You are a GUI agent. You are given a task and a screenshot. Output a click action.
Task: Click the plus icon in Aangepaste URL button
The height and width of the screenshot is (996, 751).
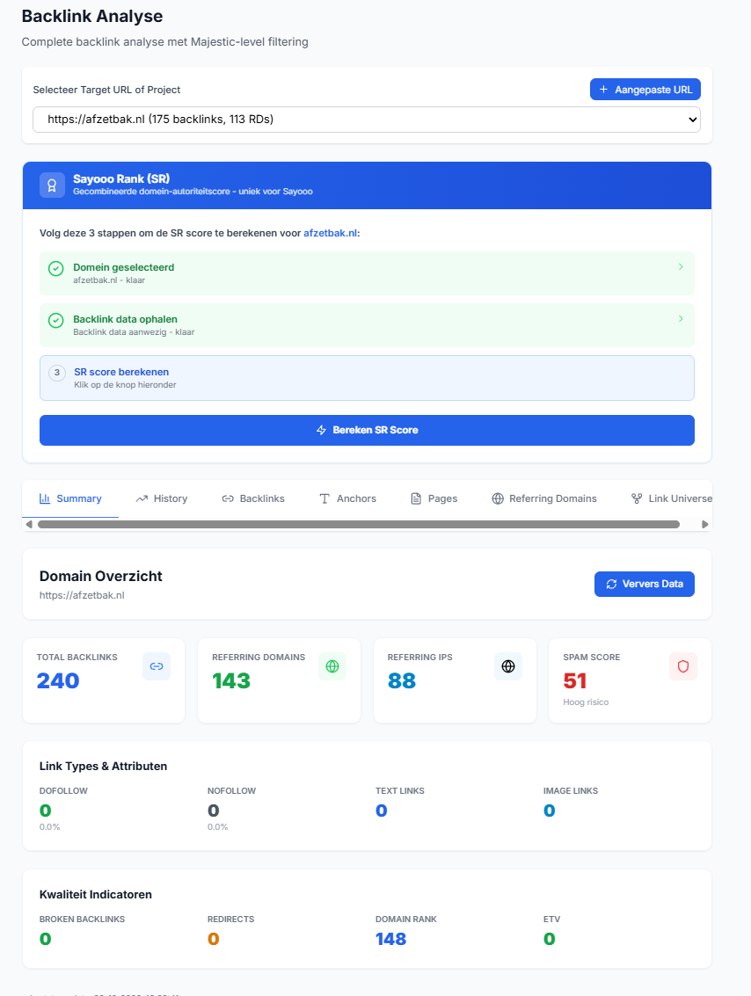(x=603, y=90)
